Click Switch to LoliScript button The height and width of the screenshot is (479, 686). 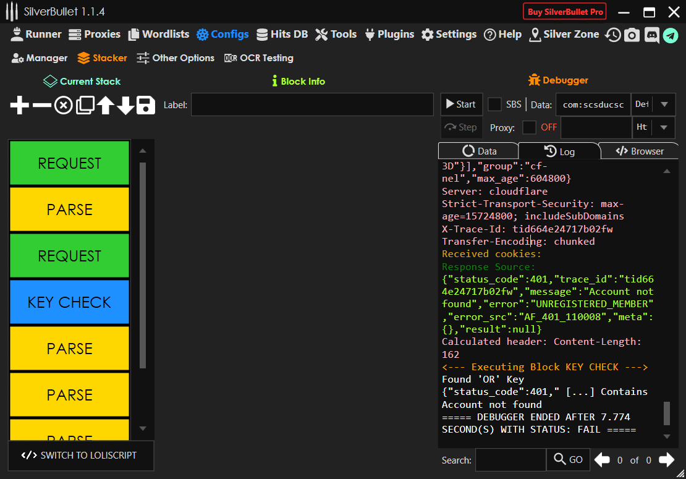[x=80, y=456]
